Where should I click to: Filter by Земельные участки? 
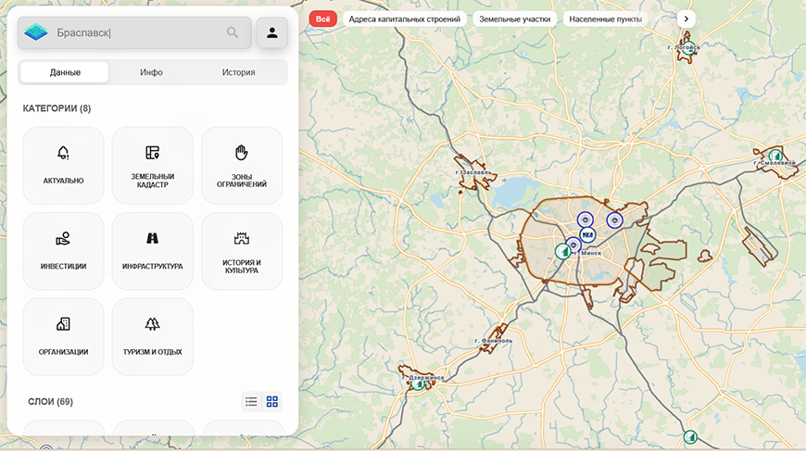pyautogui.click(x=514, y=19)
